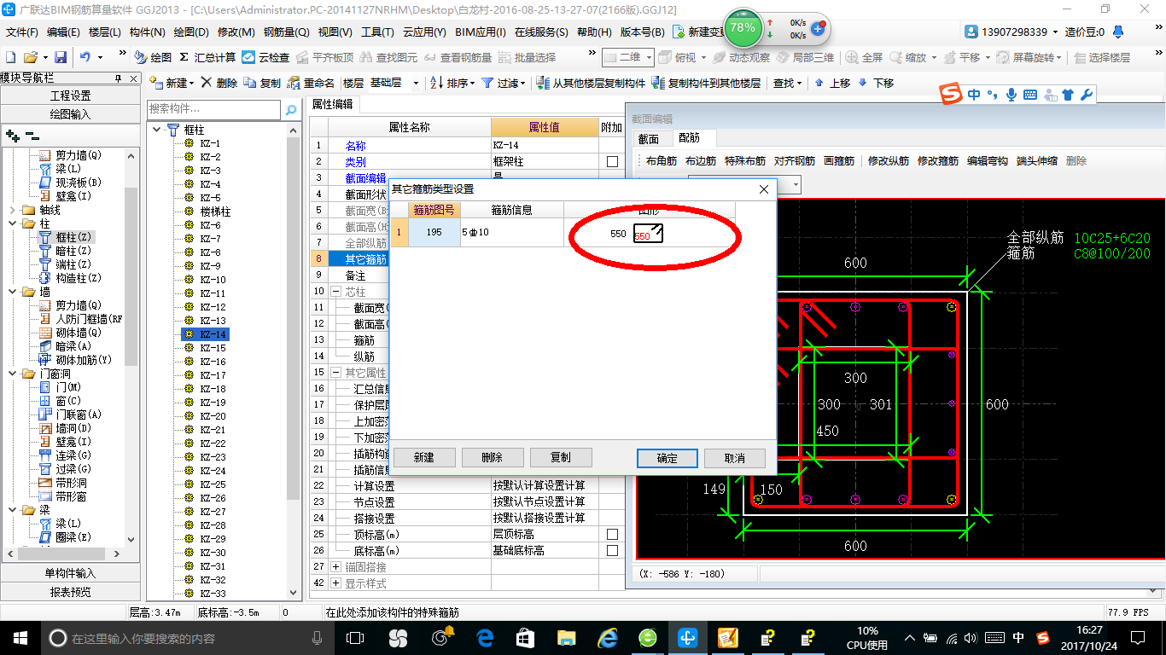1166x655 pixels.
Task: Click 从其他楼层复制构件 tool
Action: pos(591,83)
